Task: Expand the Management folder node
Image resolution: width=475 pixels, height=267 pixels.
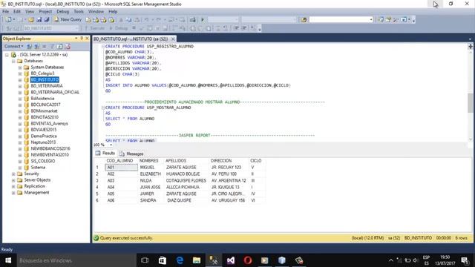Action: [13, 193]
